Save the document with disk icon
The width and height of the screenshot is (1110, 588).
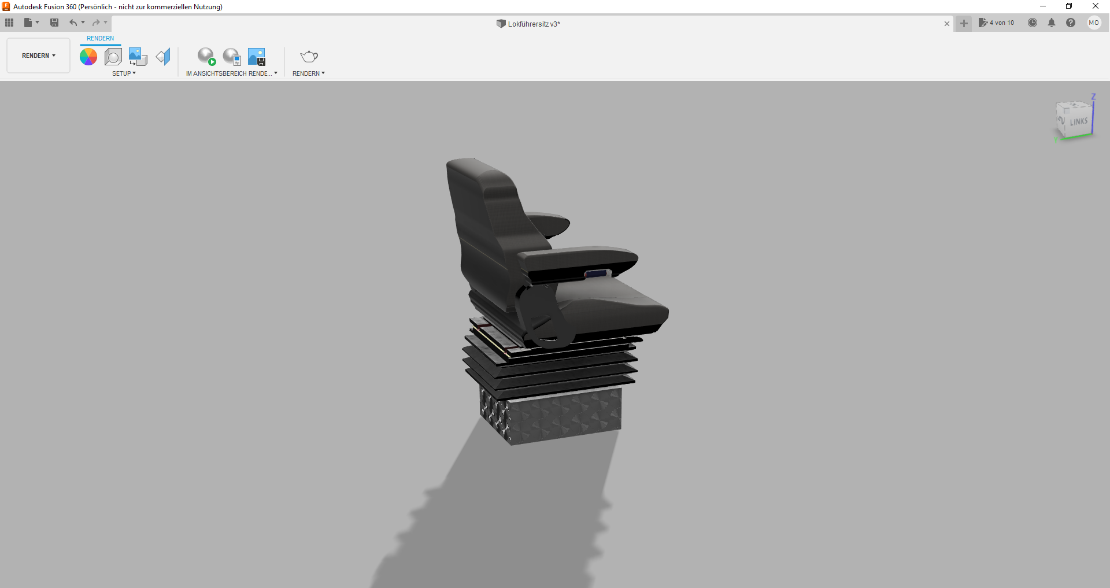click(54, 23)
